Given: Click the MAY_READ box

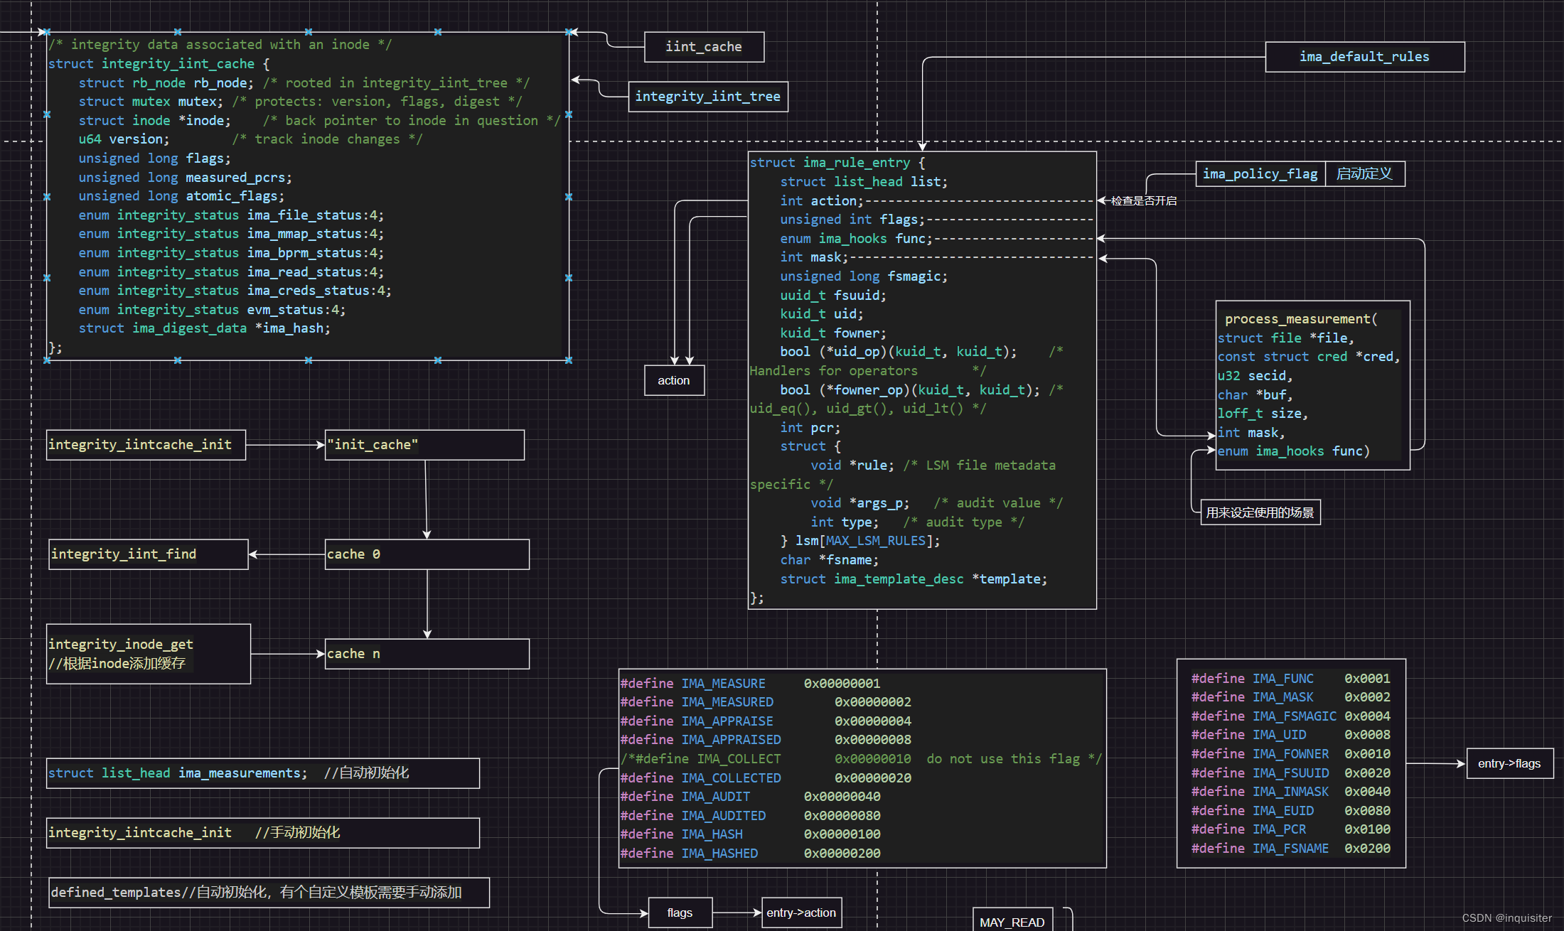Looking at the screenshot, I should 1012,921.
